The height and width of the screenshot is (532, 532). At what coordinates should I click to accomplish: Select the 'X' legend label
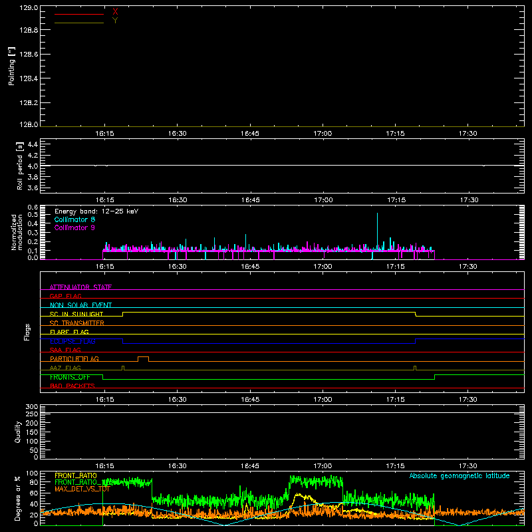(115, 12)
